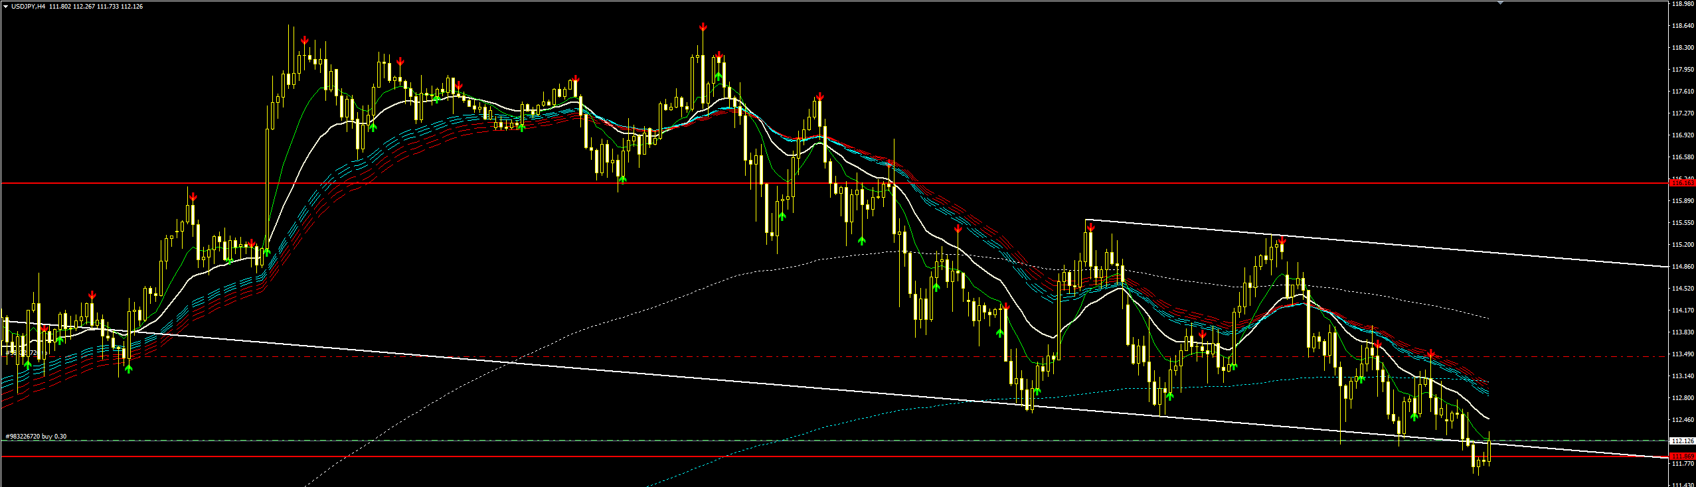Select the upper red horizontal line at 116.163
This screenshot has width=1696, height=487.
pyautogui.click(x=834, y=182)
